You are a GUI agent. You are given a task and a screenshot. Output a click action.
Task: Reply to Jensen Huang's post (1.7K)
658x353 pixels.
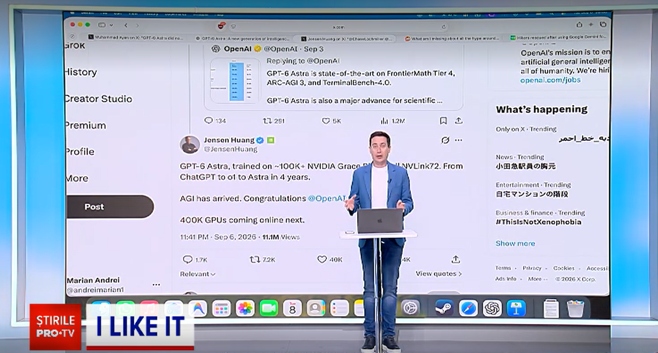(x=195, y=259)
